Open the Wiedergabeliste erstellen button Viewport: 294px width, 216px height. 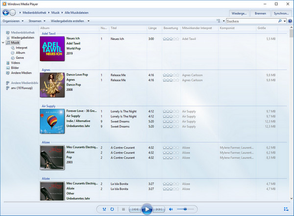coord(67,21)
